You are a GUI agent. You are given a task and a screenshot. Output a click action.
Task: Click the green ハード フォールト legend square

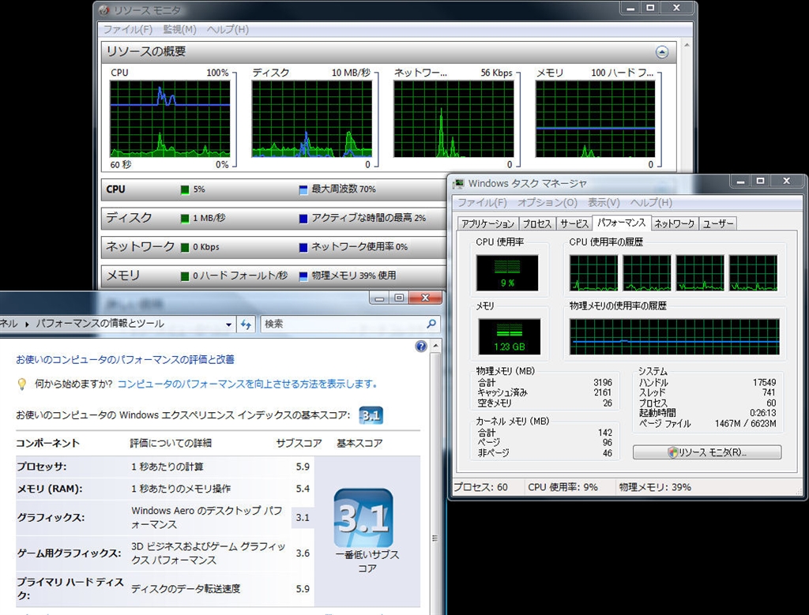coord(185,276)
